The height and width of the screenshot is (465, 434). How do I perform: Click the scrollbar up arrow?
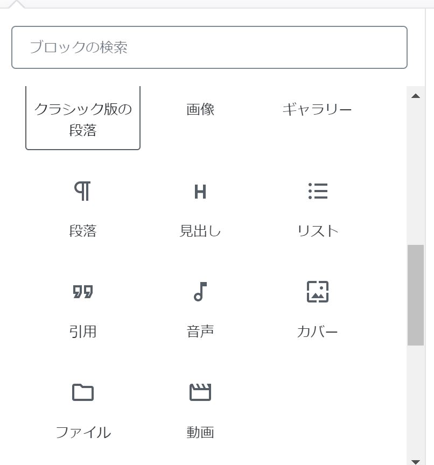point(415,96)
